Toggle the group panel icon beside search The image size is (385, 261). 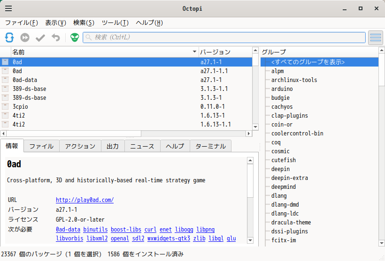pyautogui.click(x=375, y=37)
